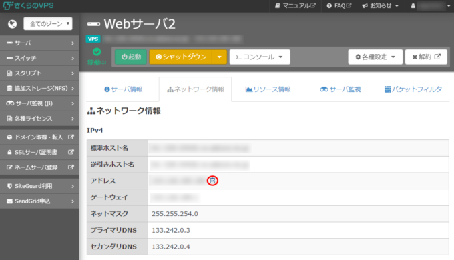The width and height of the screenshot is (454, 260).
Task: Open external link icon for SSLサーバ証明書
Action: (x=71, y=152)
